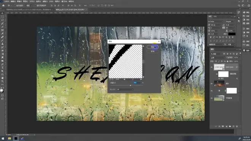Click the delete layer trash icon
The height and width of the screenshot is (141, 251).
coord(237,127)
